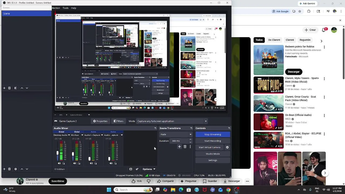Screen dimensions: 345x194
Task: Select the Todos filter chip on YouTube
Action: pyautogui.click(x=259, y=40)
